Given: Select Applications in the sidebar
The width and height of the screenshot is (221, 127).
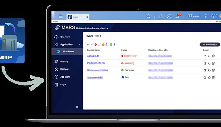Looking at the screenshot, I should 67,44.
